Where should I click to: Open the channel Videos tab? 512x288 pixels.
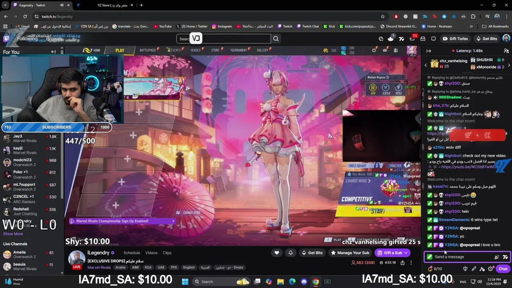(151, 253)
